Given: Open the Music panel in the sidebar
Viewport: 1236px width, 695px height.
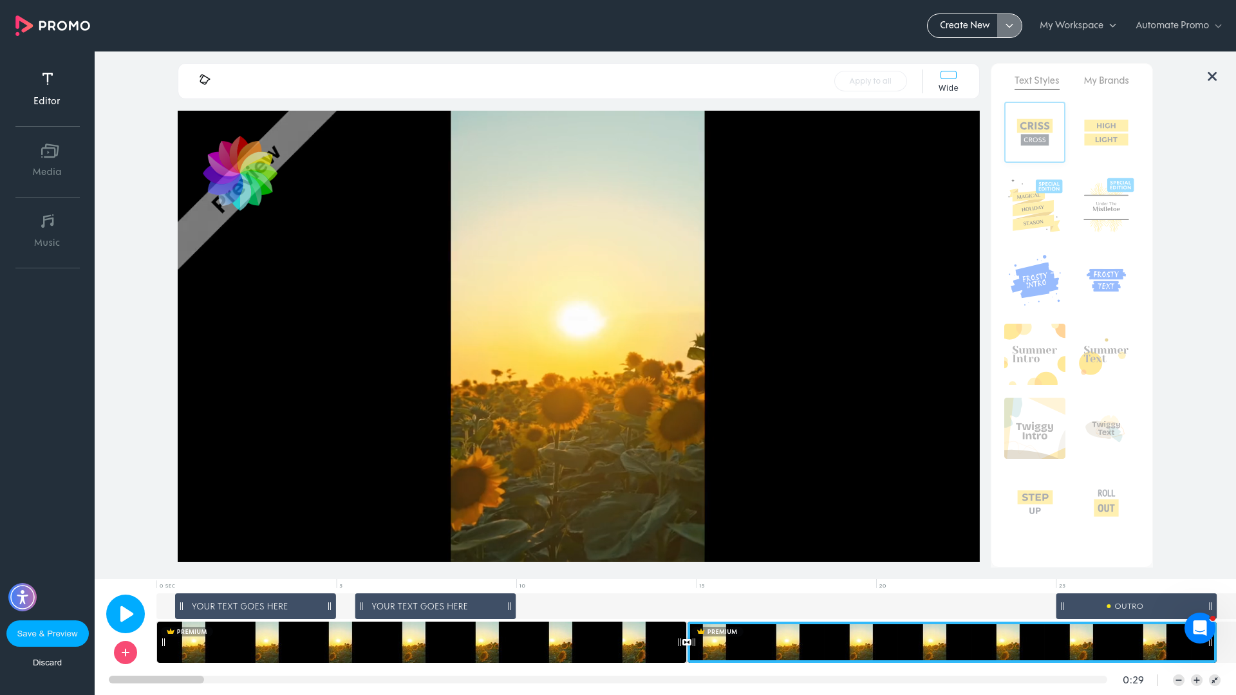Looking at the screenshot, I should coord(47,230).
